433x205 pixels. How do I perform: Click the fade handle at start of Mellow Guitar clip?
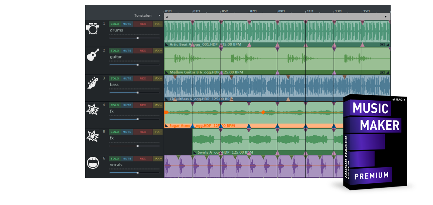click(x=167, y=72)
